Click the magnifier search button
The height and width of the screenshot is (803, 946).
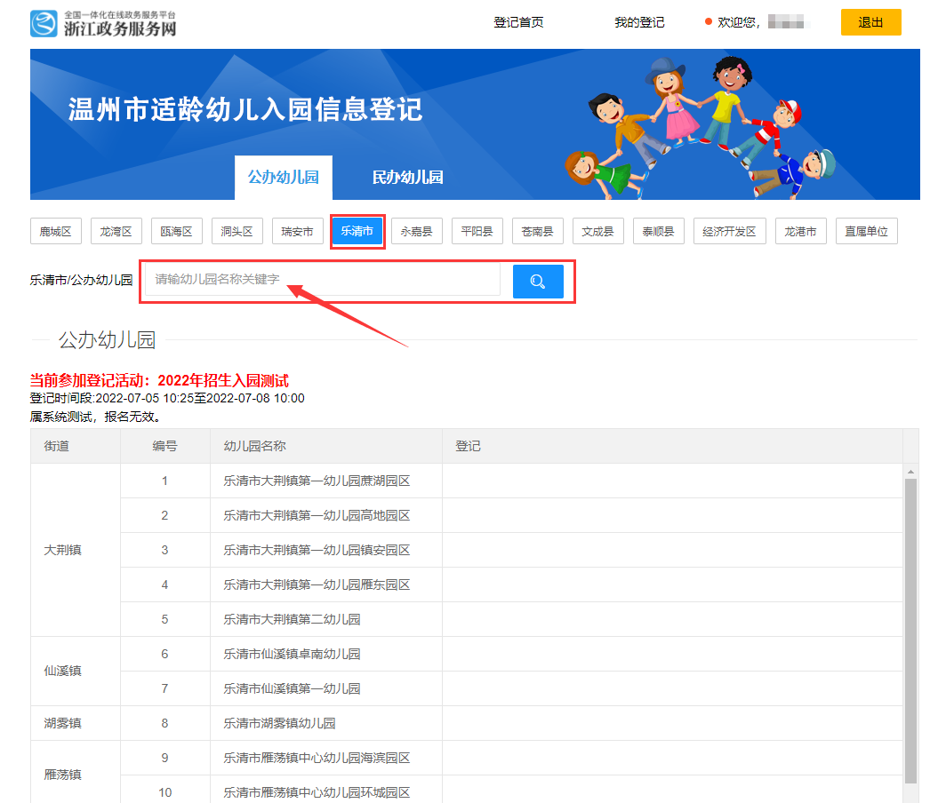538,281
